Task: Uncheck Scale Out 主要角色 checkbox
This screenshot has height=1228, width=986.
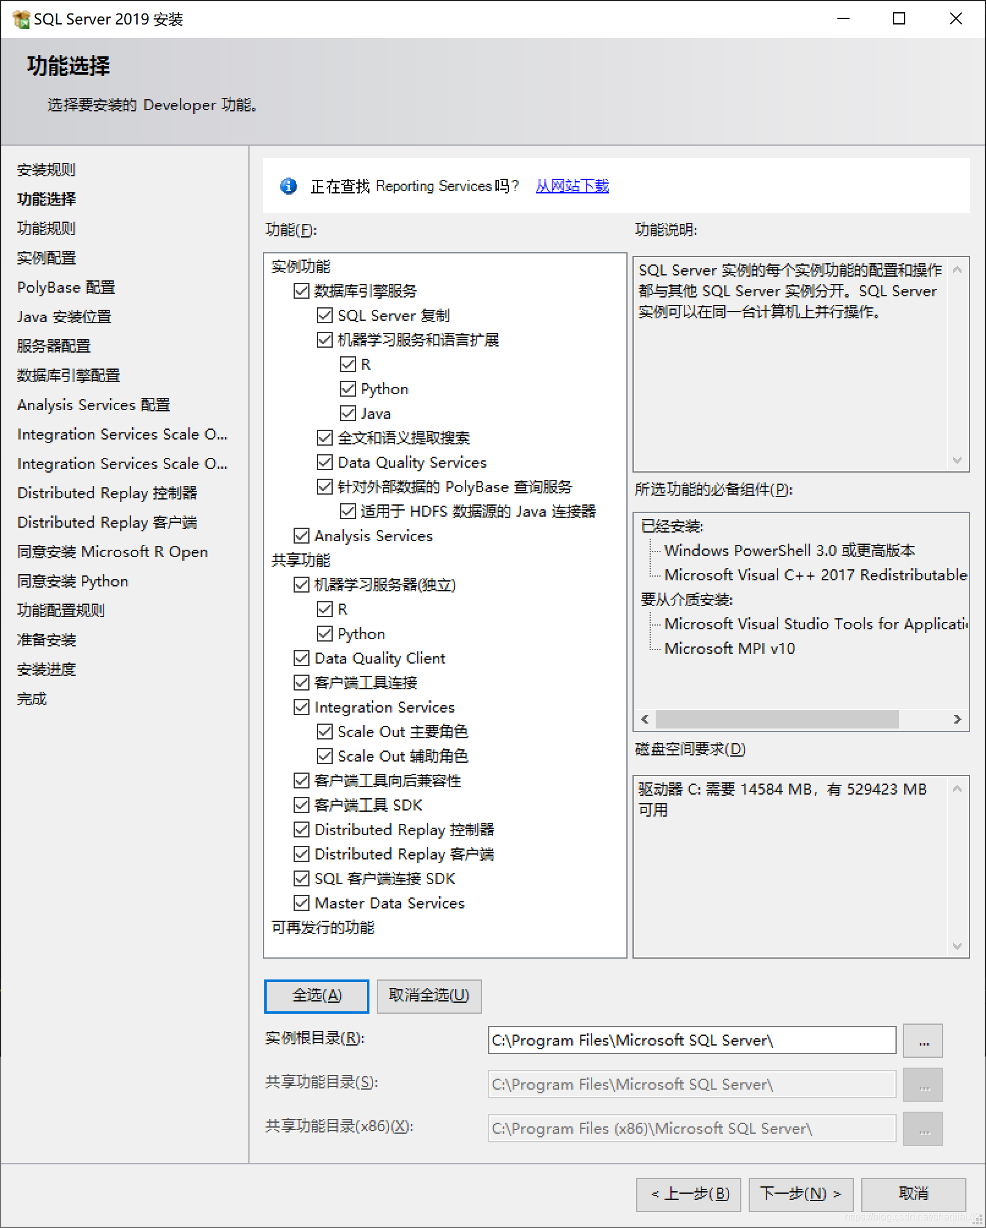Action: [x=325, y=732]
